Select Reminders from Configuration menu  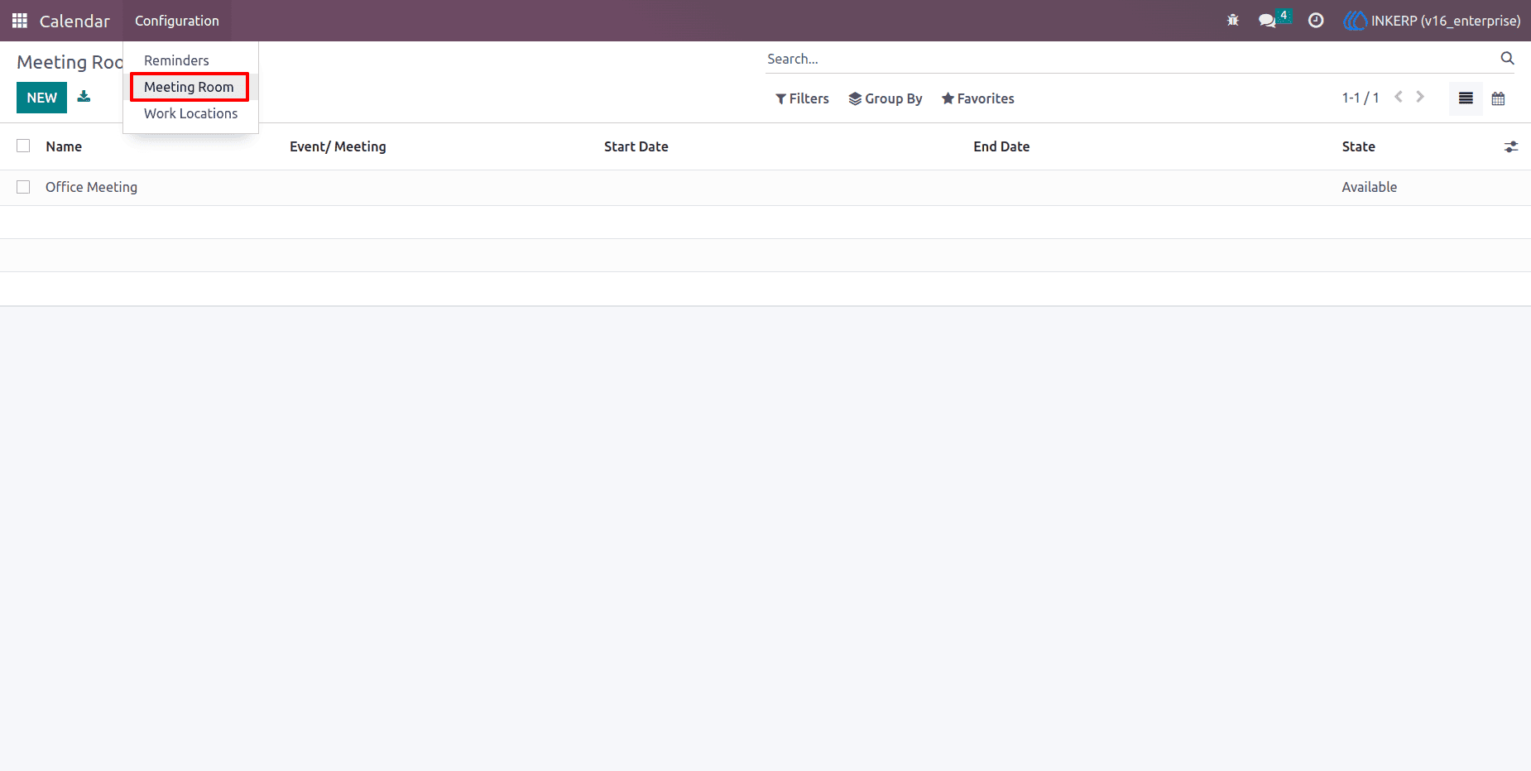click(176, 60)
